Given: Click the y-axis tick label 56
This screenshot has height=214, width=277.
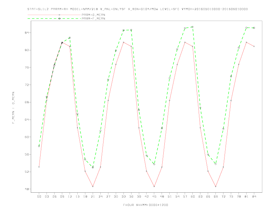Looking at the screenshot, I should [27, 154].
